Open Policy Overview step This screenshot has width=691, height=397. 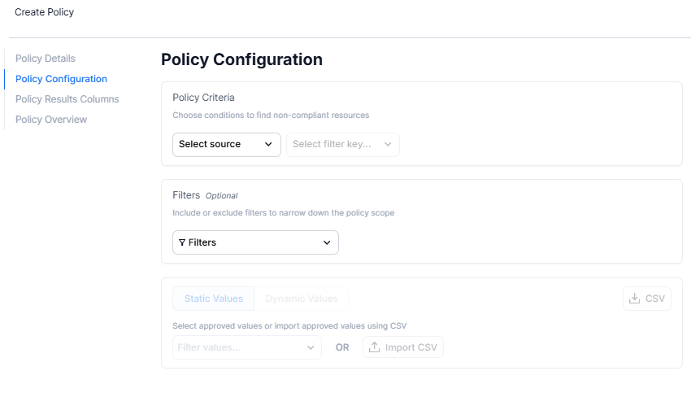(51, 120)
